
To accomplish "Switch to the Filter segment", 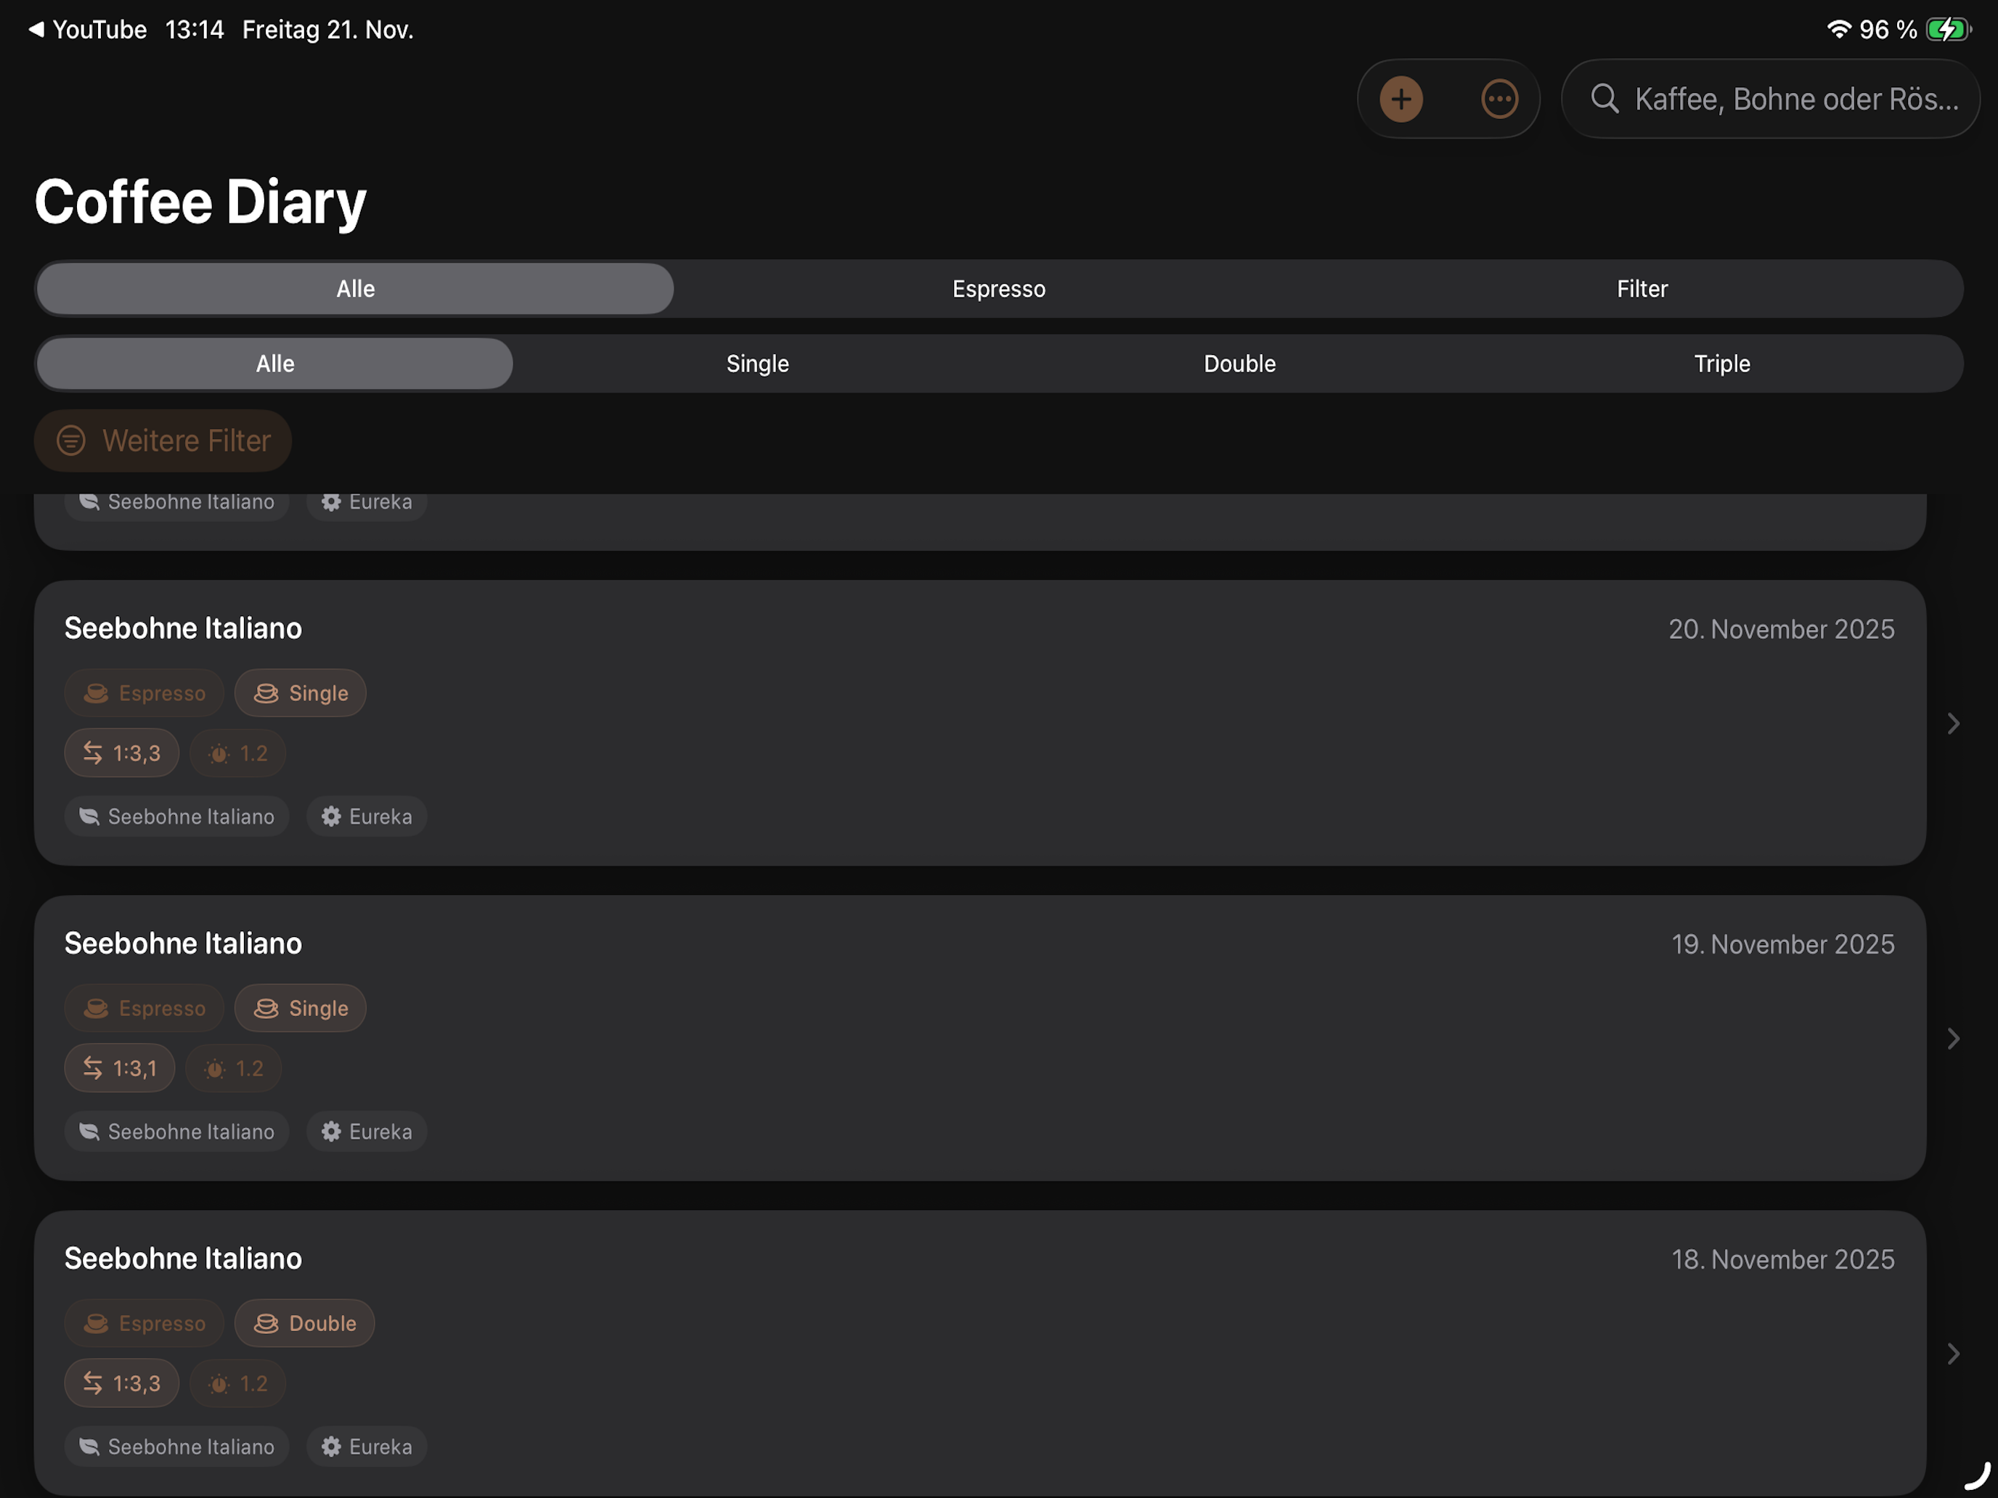I will 1642,289.
